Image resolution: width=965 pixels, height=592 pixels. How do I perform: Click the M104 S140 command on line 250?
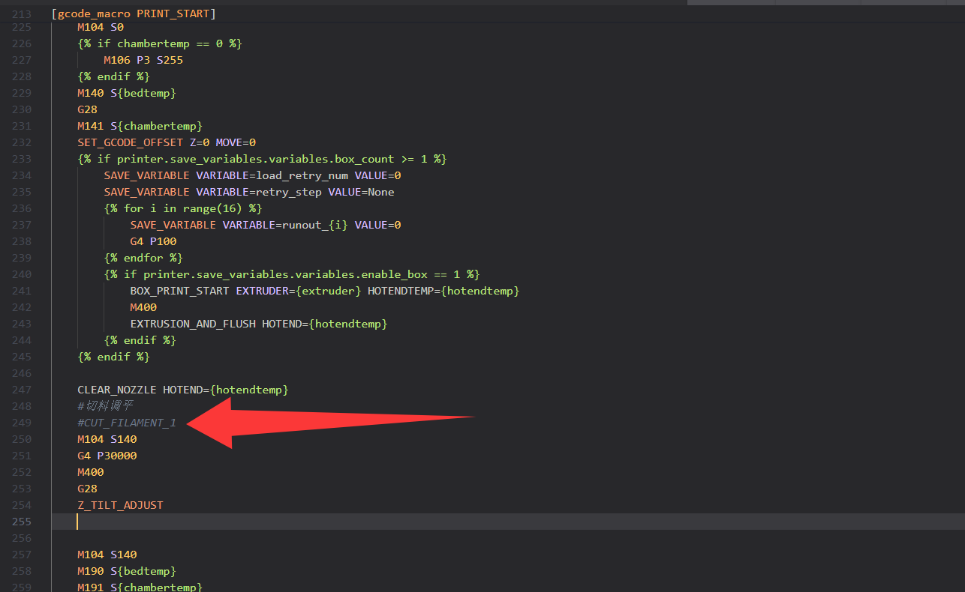pos(107,439)
